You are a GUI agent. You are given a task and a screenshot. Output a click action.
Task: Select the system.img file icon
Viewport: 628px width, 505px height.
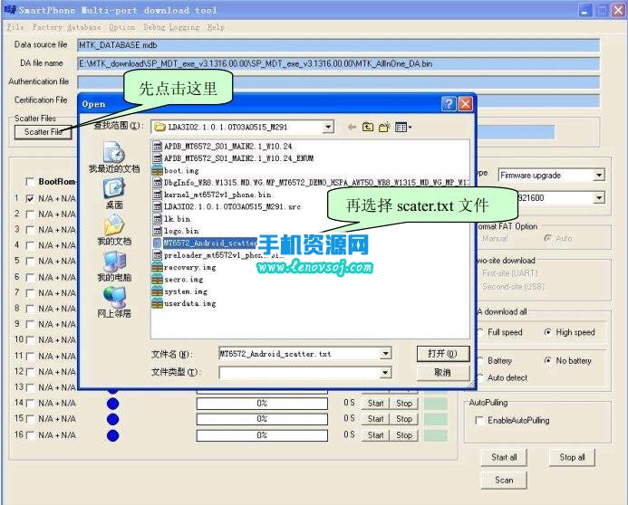157,291
